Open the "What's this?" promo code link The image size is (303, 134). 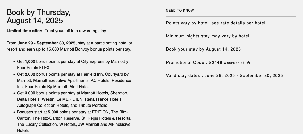click(x=234, y=63)
